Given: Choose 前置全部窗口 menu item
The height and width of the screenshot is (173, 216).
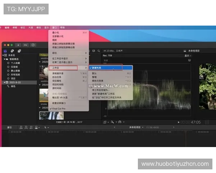Looking at the screenshot, I should (x=68, y=103).
